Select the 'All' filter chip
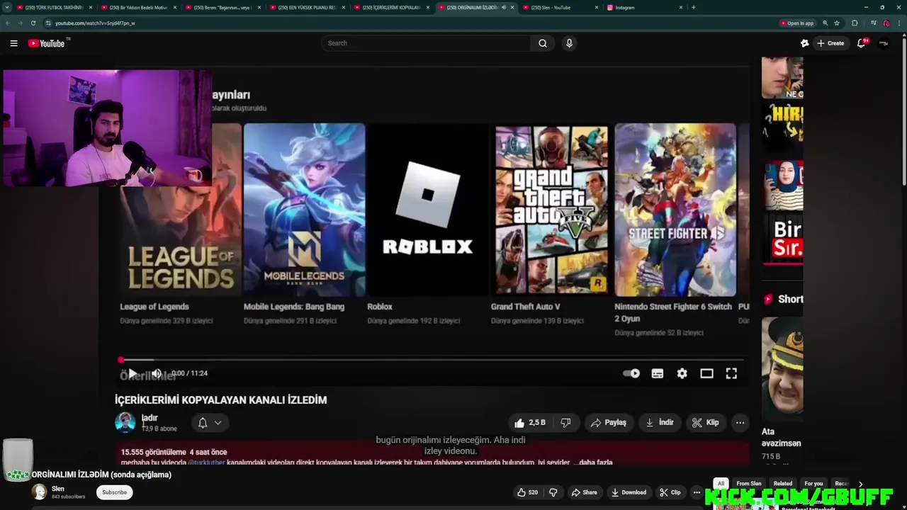907x510 pixels. point(721,484)
